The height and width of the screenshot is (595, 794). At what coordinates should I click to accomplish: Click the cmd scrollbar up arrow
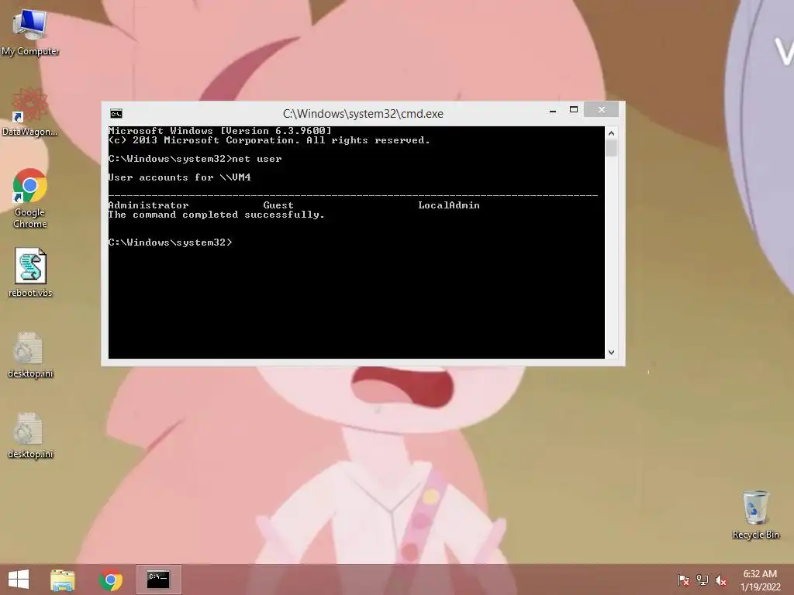(611, 133)
